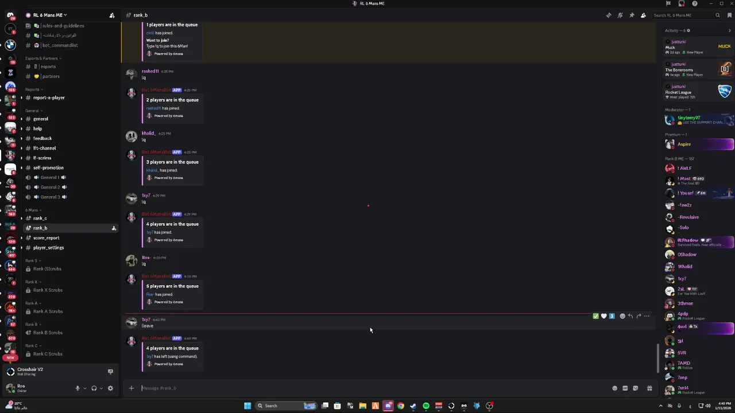Screen dimensions: 735x413
Task: Open microphone input options arrow
Action: (85, 388)
